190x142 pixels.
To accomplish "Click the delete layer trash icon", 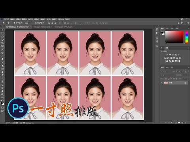I will [x=186, y=123].
